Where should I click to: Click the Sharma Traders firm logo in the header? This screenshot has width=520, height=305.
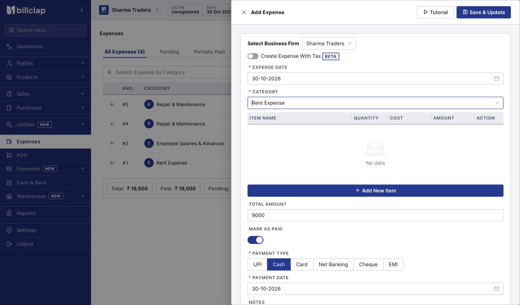pos(104,10)
